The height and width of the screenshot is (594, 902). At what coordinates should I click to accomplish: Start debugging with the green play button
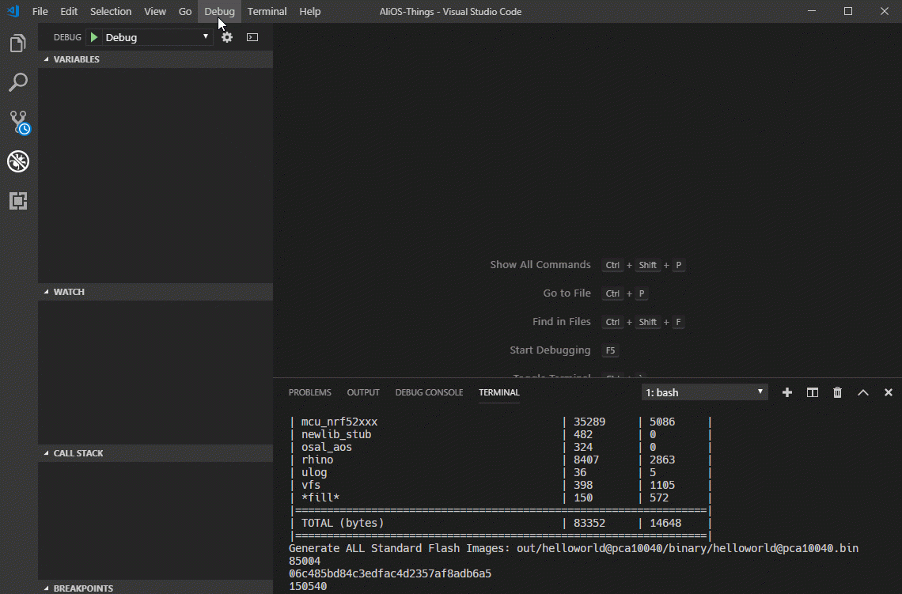pyautogui.click(x=94, y=37)
